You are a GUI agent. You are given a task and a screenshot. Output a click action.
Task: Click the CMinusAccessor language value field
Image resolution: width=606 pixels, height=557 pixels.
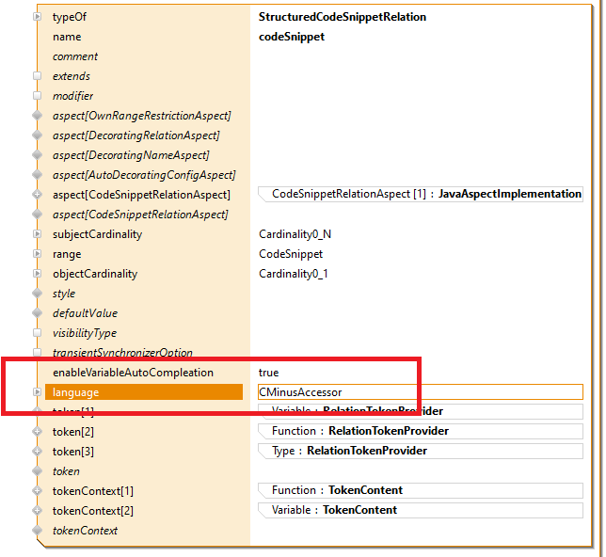coord(420,392)
